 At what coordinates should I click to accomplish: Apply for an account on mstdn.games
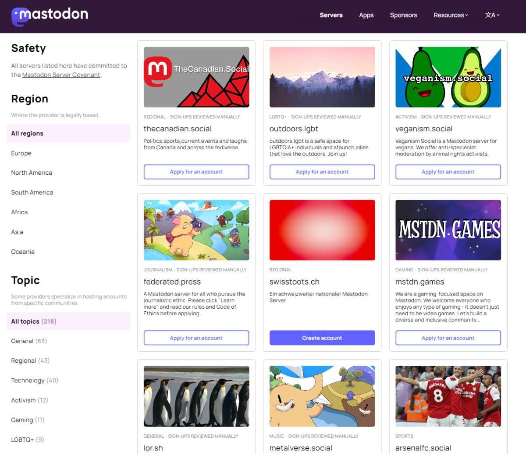448,338
